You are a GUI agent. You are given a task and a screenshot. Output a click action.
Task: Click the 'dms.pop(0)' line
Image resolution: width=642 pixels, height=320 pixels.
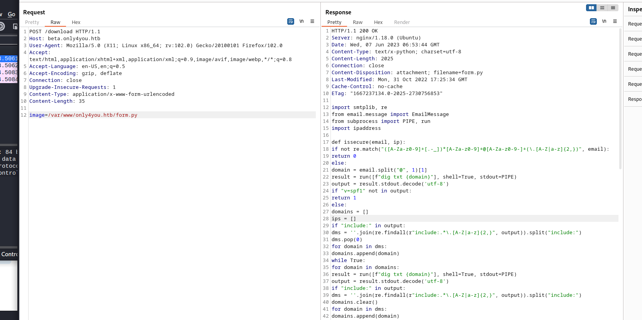point(347,240)
